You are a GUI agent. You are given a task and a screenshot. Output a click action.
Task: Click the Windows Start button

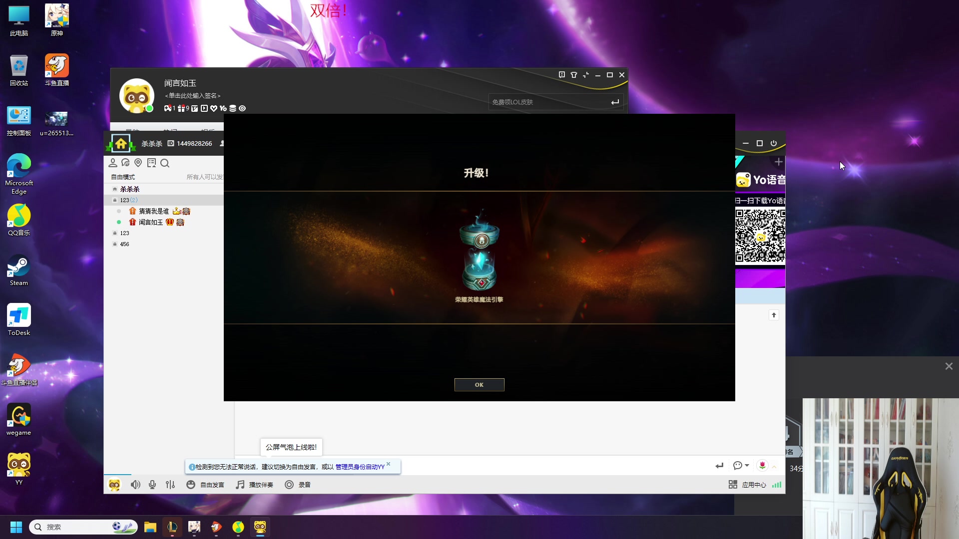tap(16, 527)
